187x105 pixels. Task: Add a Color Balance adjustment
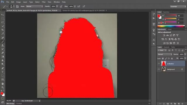166,39
